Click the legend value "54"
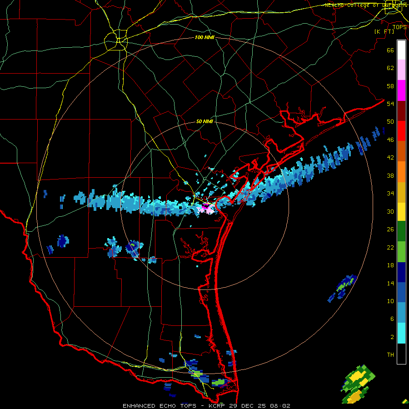This screenshot has height=409, width=409. (390, 104)
